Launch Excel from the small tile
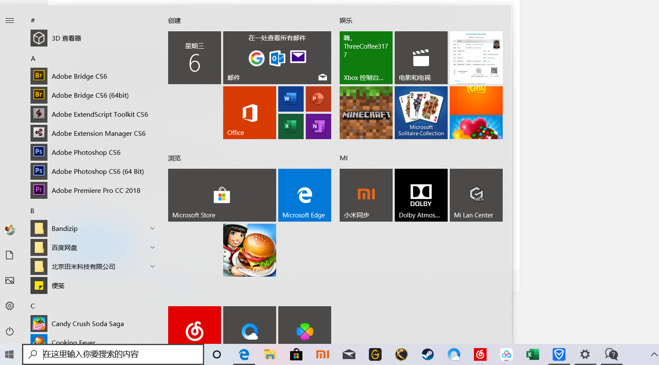The image size is (659, 365). [x=291, y=126]
